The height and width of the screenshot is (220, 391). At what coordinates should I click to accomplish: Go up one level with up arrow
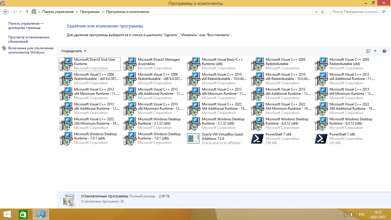[x=27, y=12]
